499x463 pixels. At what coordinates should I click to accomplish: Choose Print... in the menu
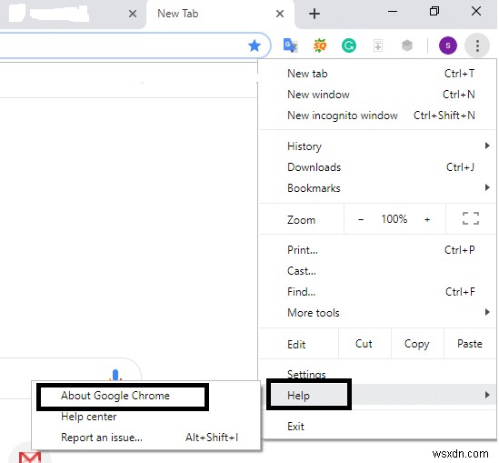pos(377,250)
